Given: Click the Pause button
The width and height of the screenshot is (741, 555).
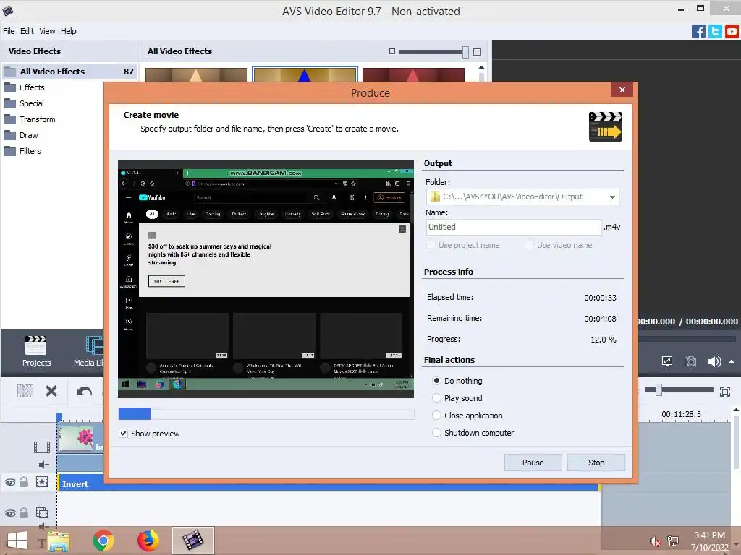Looking at the screenshot, I should coord(533,462).
